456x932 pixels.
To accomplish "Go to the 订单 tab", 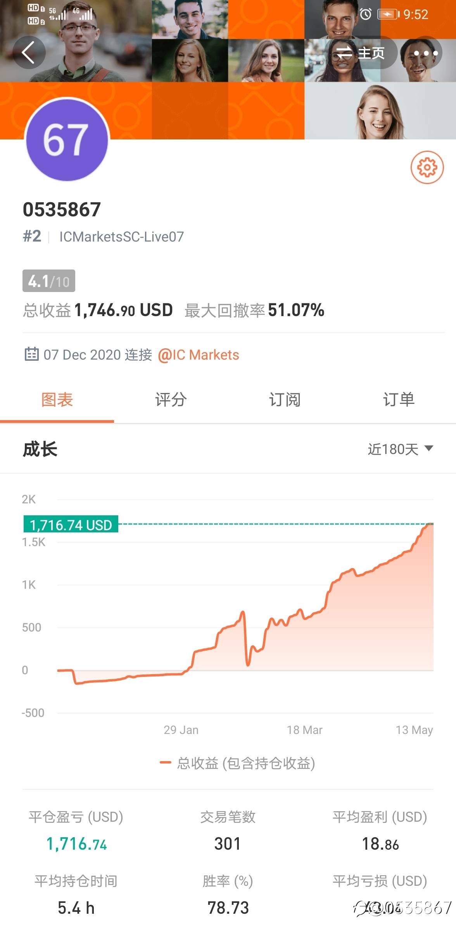I will point(399,400).
